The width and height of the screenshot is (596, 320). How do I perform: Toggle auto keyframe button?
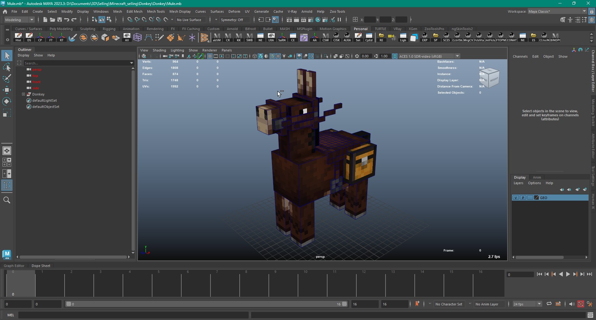tap(580, 304)
